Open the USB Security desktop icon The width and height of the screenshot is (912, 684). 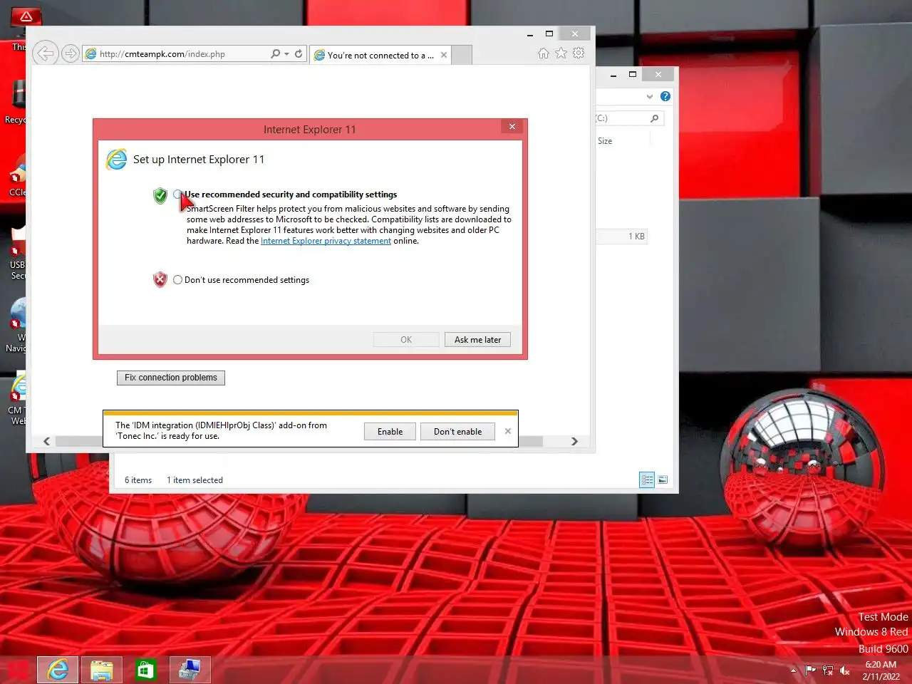click(x=17, y=252)
